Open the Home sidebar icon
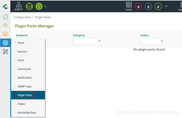The height and width of the screenshot is (118, 182). tap(5, 17)
